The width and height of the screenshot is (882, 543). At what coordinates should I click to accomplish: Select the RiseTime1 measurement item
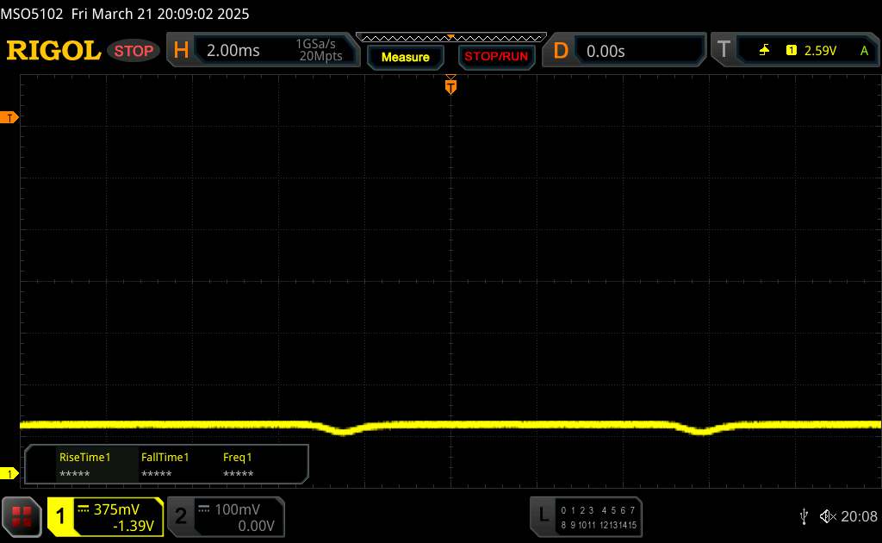click(x=84, y=465)
